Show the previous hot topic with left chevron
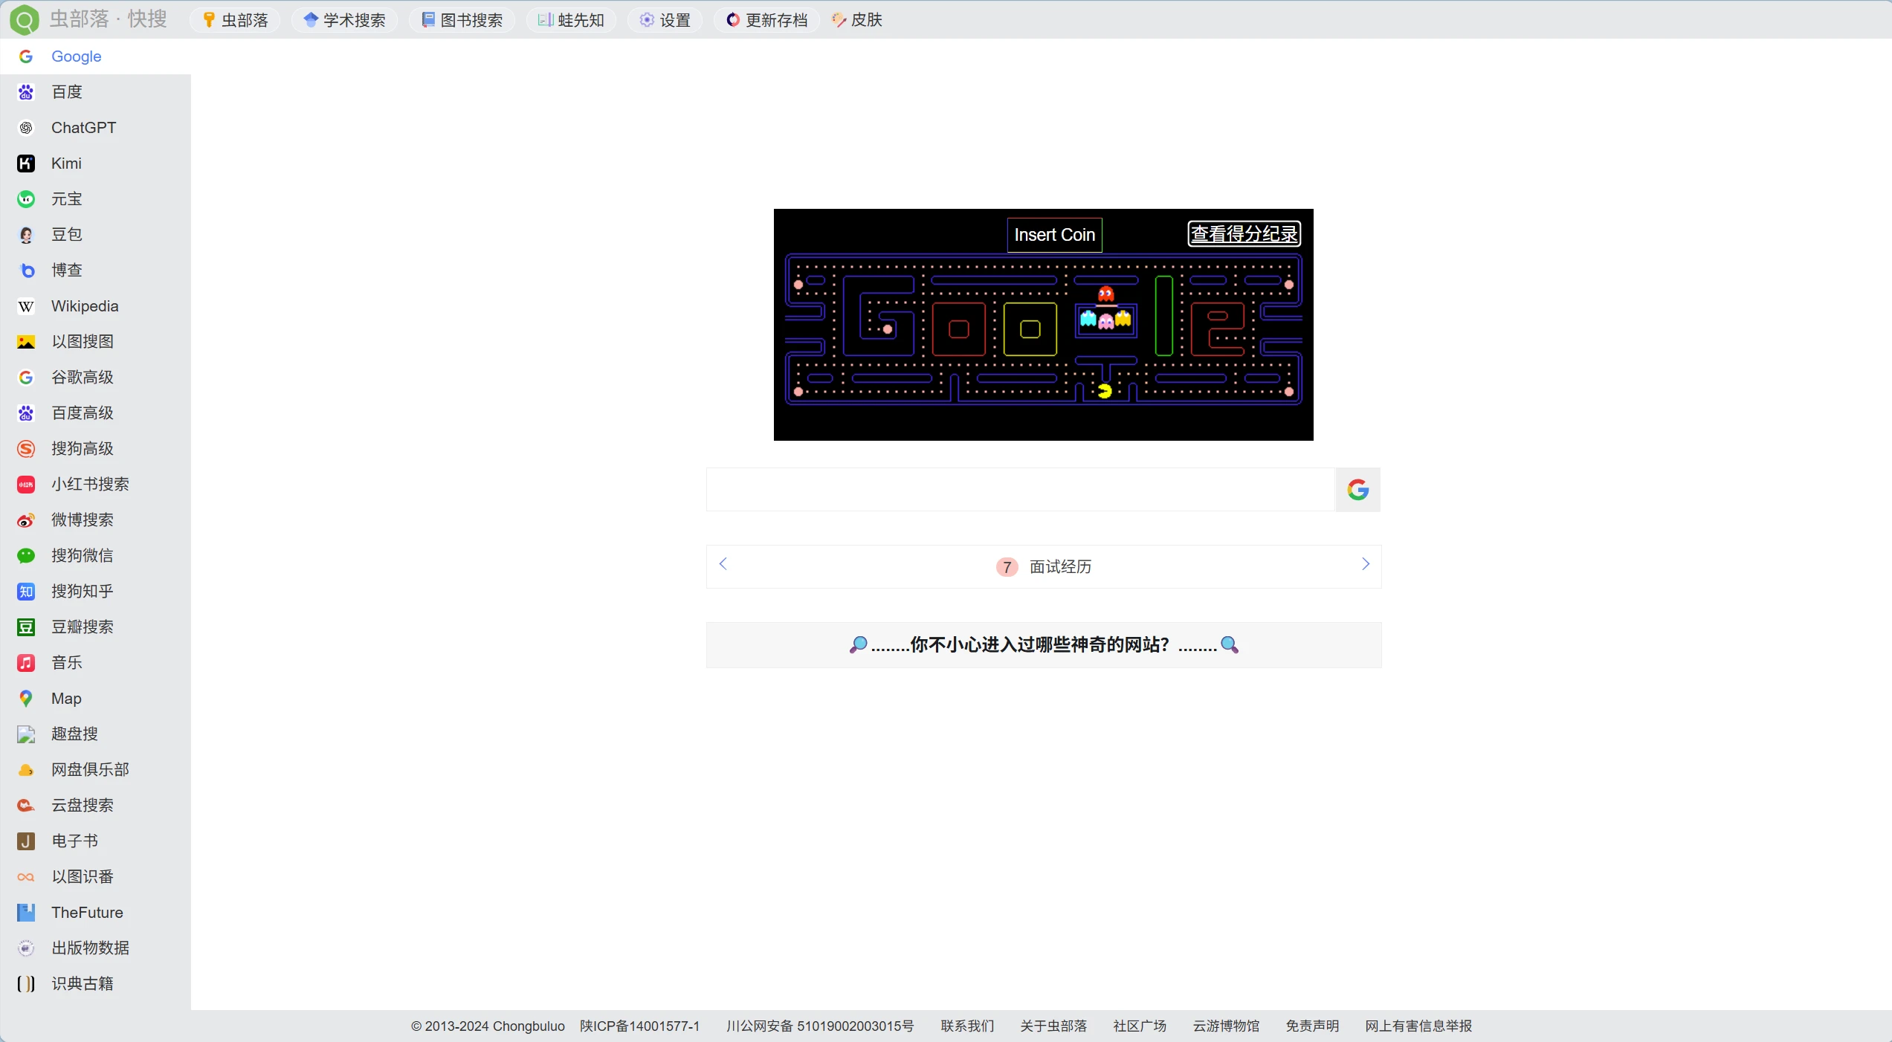Image resolution: width=1892 pixels, height=1042 pixels. click(723, 564)
